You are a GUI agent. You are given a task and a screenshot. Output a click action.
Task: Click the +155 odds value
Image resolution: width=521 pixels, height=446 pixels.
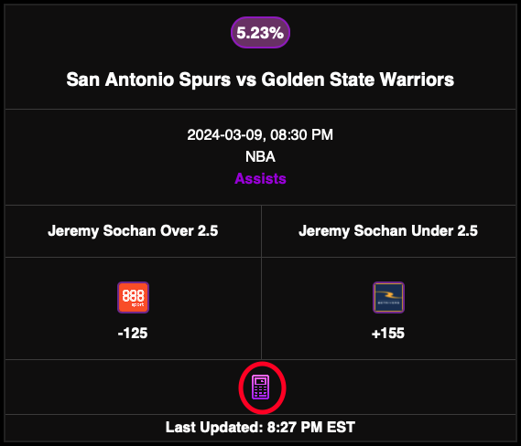tap(388, 333)
